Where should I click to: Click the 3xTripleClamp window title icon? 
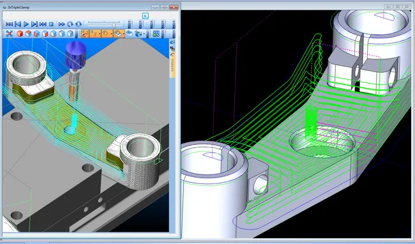pyautogui.click(x=4, y=8)
